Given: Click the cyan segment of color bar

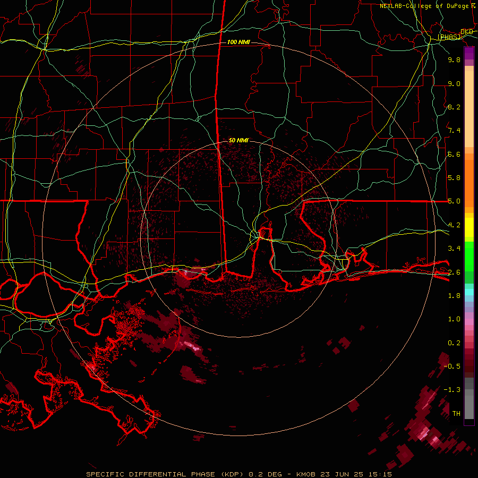Looking at the screenshot, I should click(469, 292).
